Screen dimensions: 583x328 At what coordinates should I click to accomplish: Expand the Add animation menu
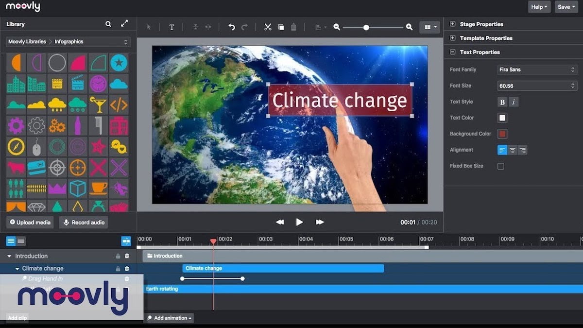coord(169,318)
